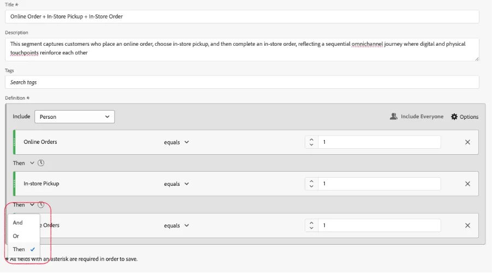The height and width of the screenshot is (273, 492).
Task: Click the Include Everyone person icon
Action: pos(394,117)
